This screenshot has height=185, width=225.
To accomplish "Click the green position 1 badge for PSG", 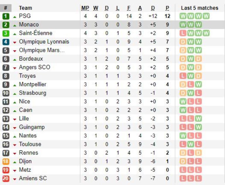I will click(6, 16).
